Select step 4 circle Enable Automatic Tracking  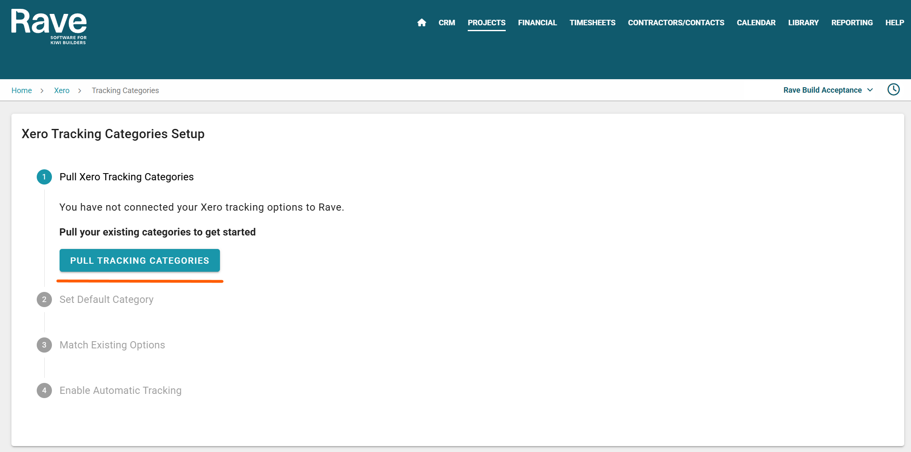click(x=44, y=390)
